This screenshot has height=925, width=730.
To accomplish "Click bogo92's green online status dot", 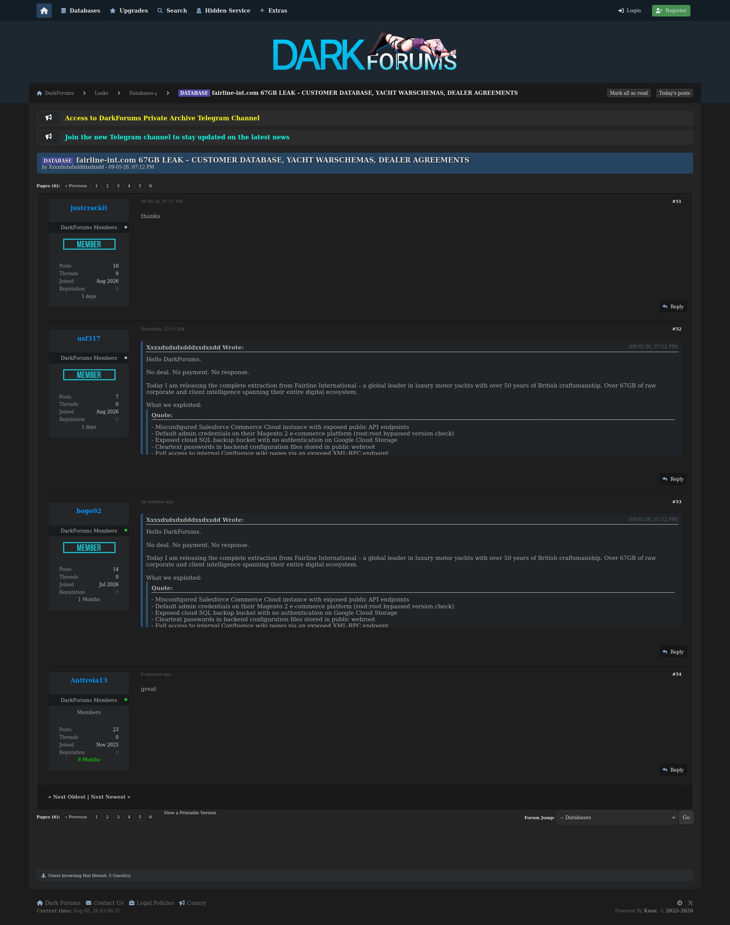I will [x=125, y=531].
